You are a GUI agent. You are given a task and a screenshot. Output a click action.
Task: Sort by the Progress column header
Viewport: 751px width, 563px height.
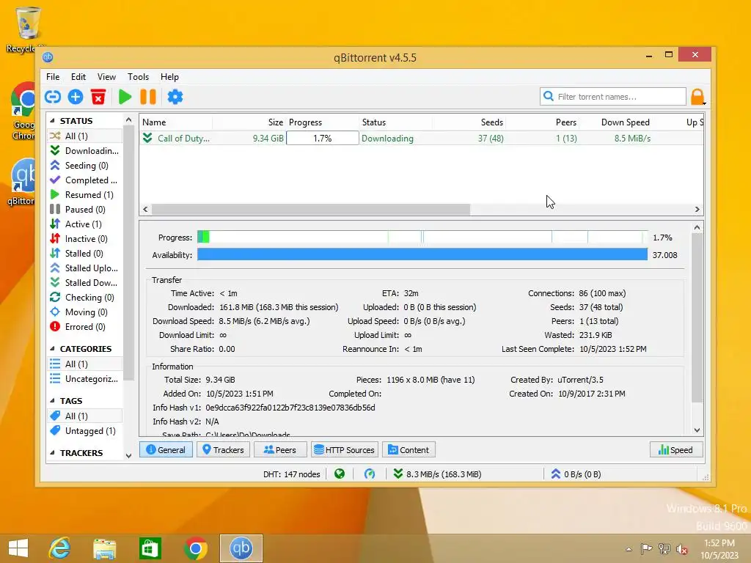tap(323, 122)
